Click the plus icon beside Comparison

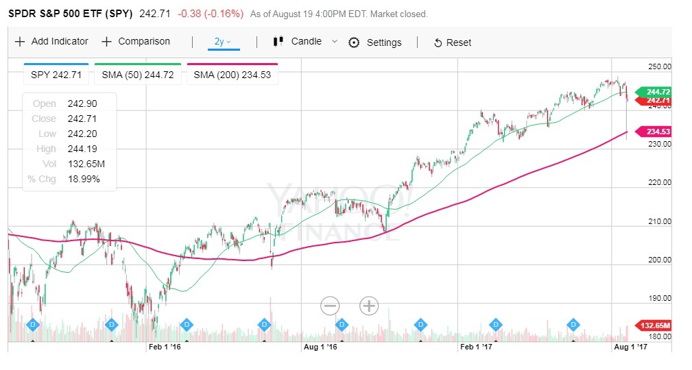coord(106,42)
